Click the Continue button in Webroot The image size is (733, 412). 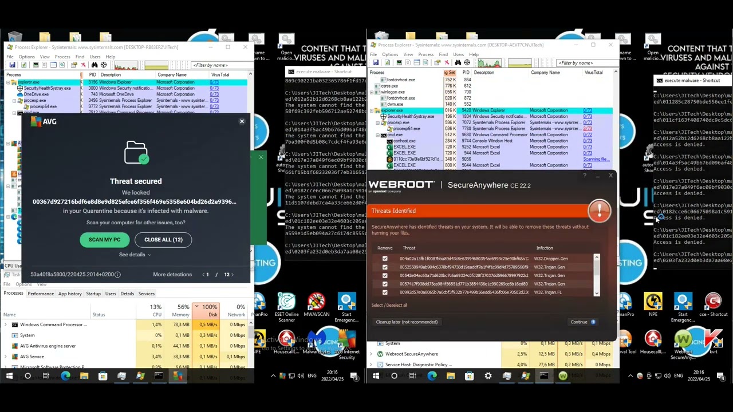point(583,322)
